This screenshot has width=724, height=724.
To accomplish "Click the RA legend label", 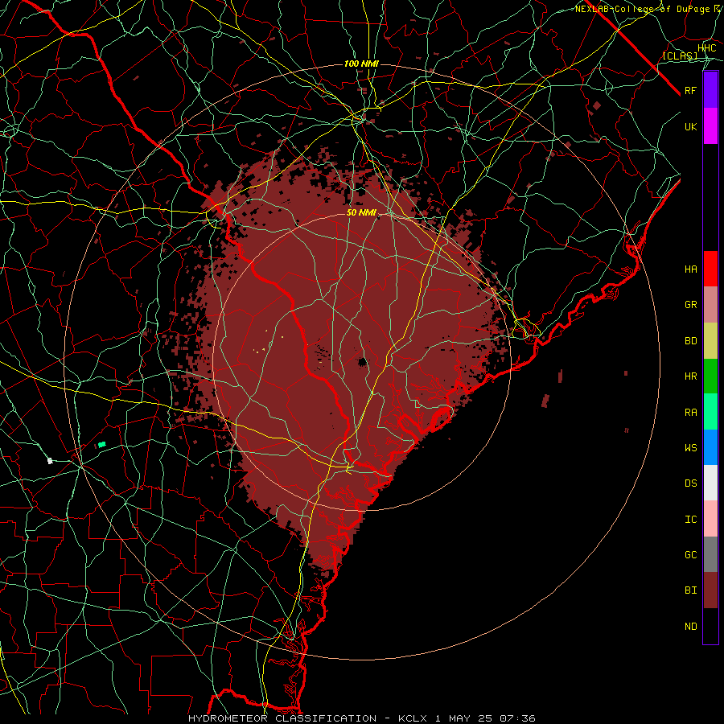I will pyautogui.click(x=691, y=413).
